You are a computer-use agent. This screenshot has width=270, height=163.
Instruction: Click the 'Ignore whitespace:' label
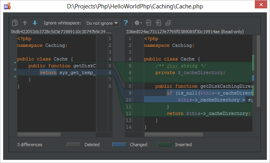[62, 23]
